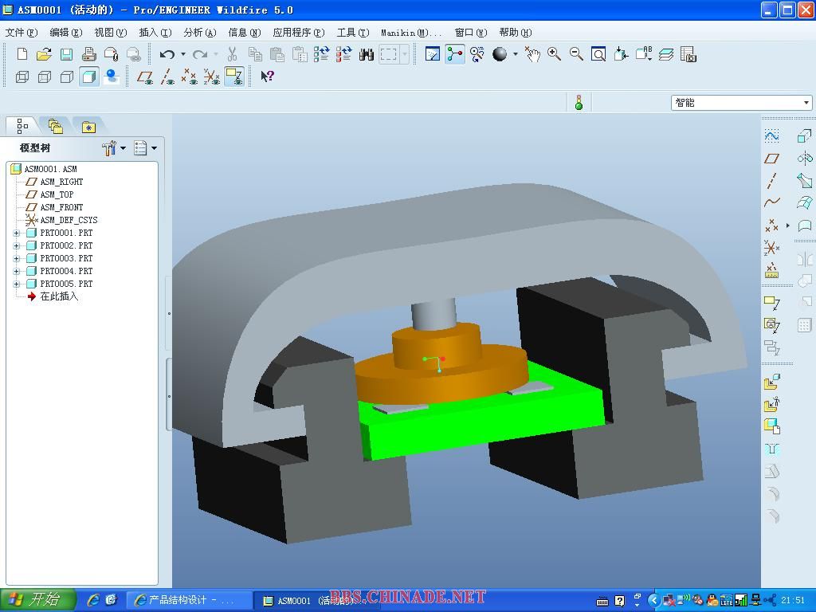Open the 编辑(E) menu
This screenshot has height=612, width=816.
65,33
